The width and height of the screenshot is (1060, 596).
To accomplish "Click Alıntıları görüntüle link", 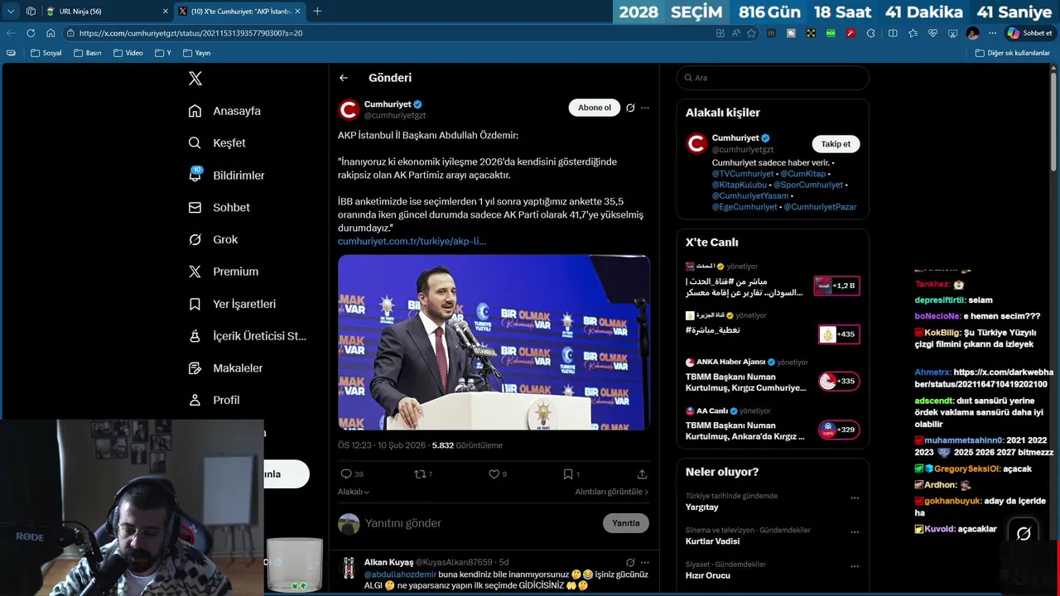I will click(x=612, y=492).
